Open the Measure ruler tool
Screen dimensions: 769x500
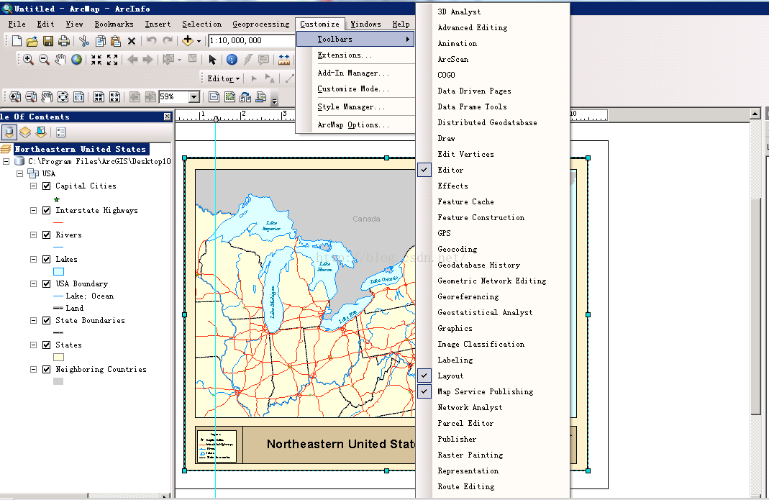coord(284,60)
